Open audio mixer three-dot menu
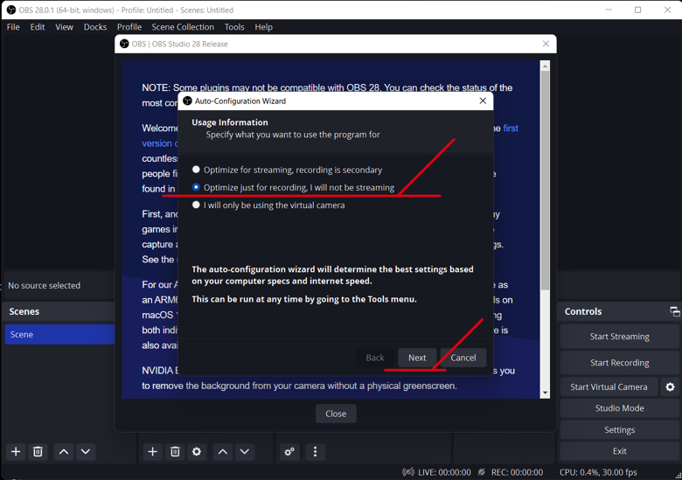The image size is (682, 480). (x=316, y=452)
